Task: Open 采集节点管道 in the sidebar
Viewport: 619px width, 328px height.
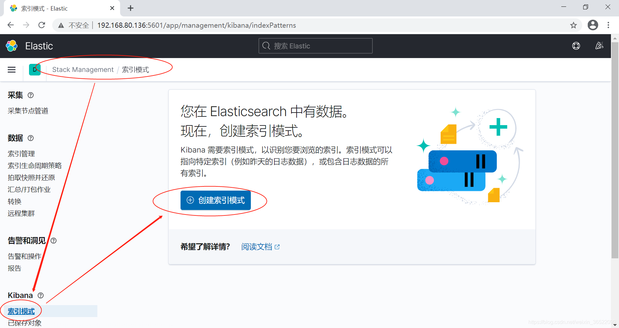Action: tap(28, 111)
